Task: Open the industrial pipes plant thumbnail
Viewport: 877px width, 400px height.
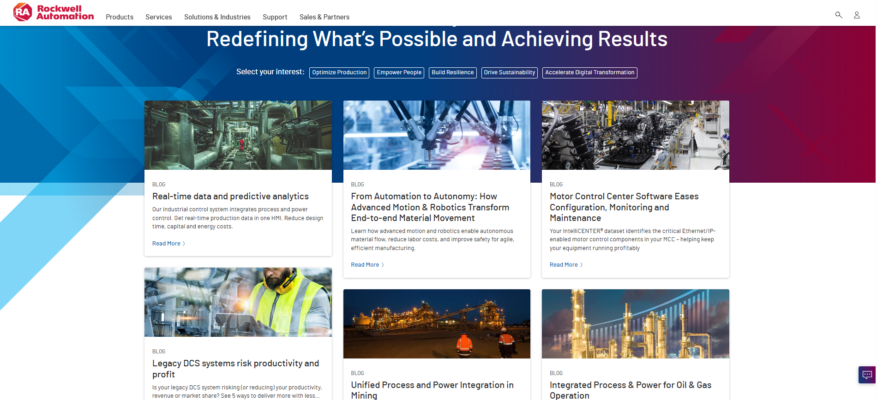Action: (238, 135)
